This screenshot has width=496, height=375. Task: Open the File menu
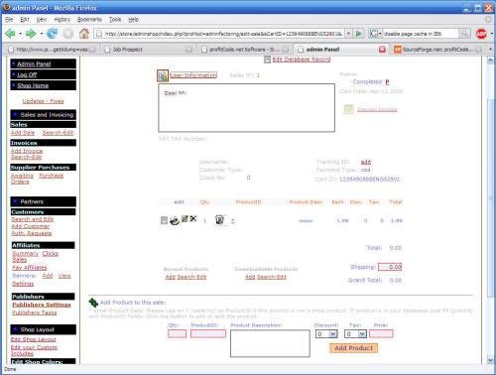[9, 20]
